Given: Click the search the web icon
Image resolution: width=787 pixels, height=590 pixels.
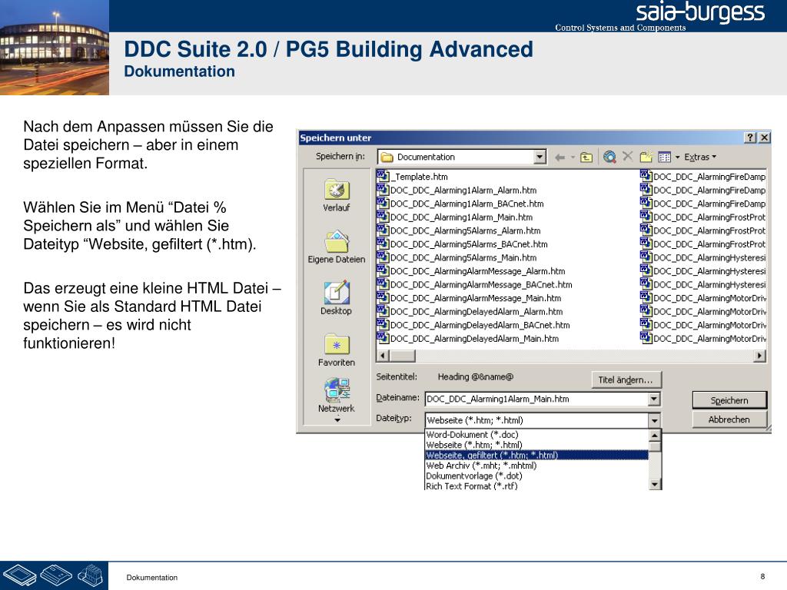Looking at the screenshot, I should point(609,157).
